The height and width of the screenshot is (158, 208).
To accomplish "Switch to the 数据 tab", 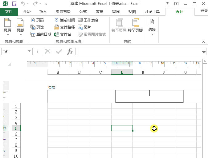I will click(100, 12).
